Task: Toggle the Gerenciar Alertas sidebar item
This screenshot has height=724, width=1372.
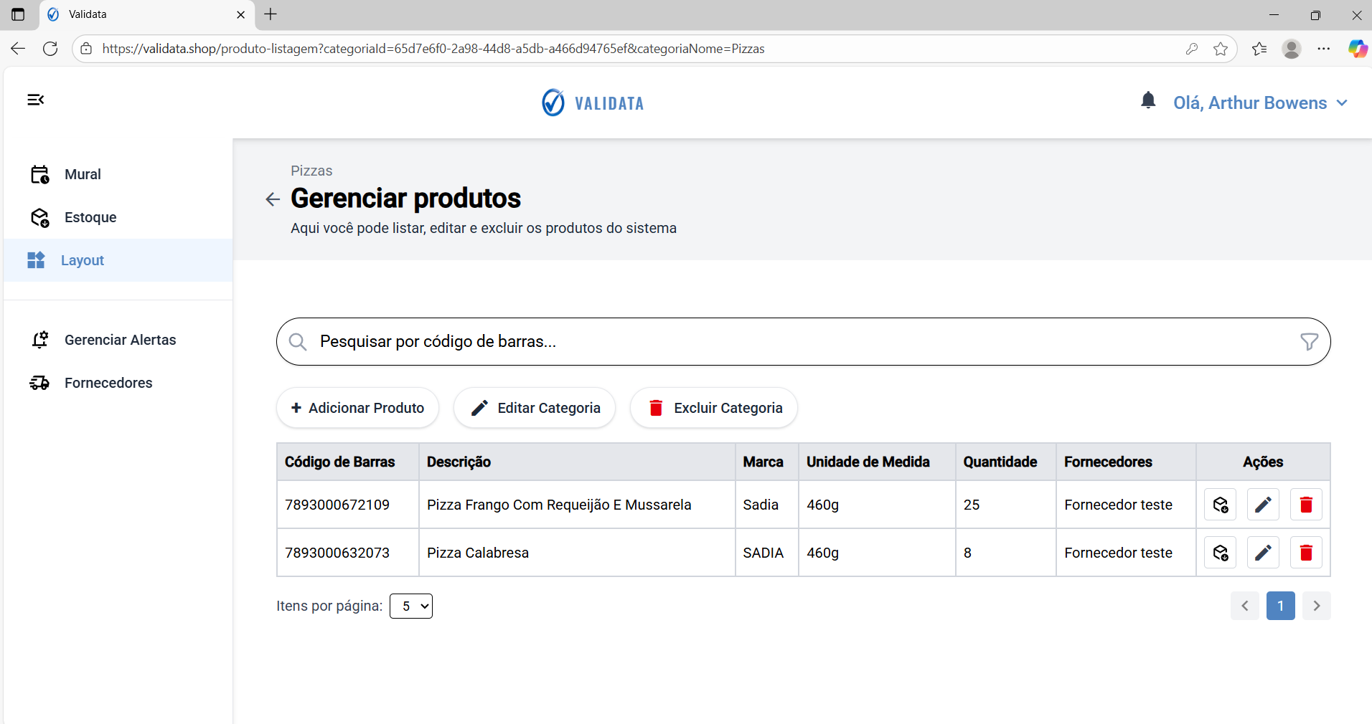Action: (x=120, y=340)
